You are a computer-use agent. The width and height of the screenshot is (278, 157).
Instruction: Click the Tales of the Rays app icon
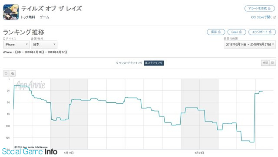point(11,12)
